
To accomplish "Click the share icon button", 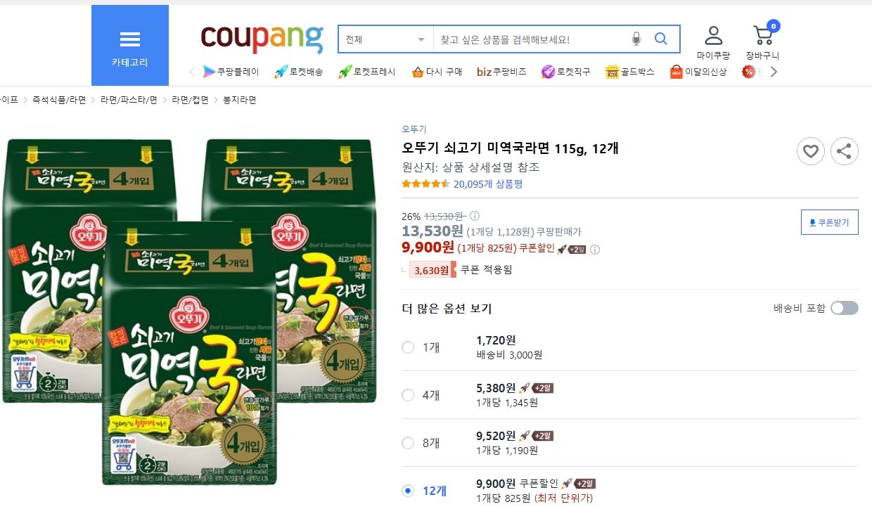I will click(x=845, y=151).
